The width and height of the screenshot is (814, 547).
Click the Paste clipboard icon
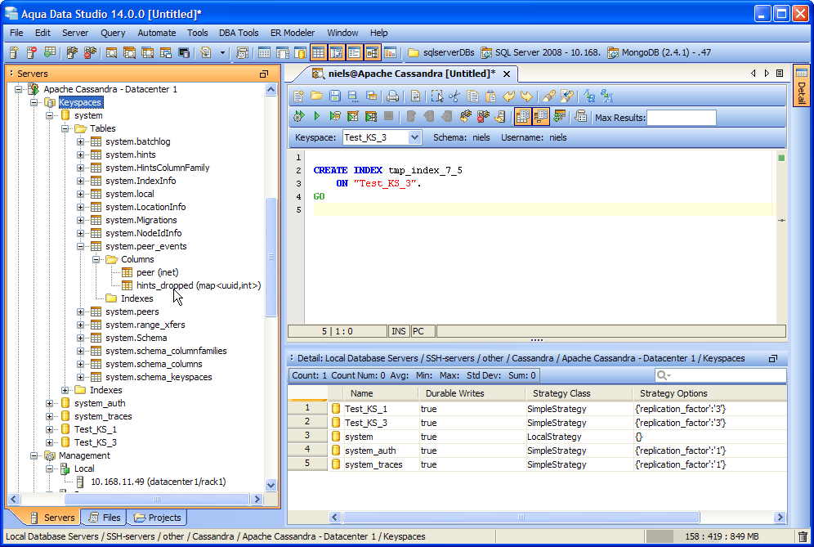(x=491, y=96)
